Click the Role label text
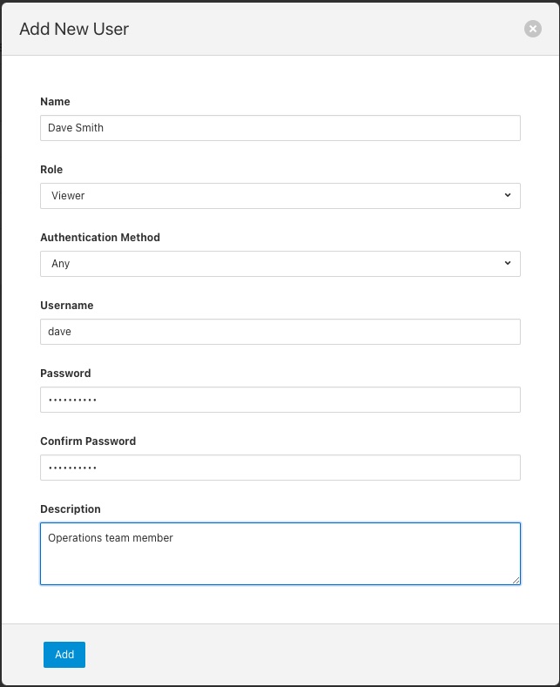This screenshot has width=560, height=687. (x=51, y=170)
